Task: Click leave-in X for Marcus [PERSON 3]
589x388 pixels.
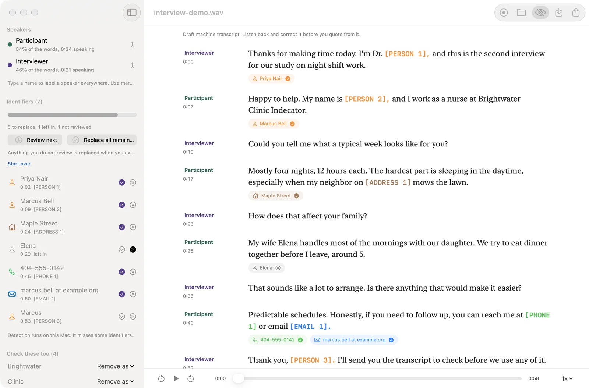Action: tap(133, 316)
